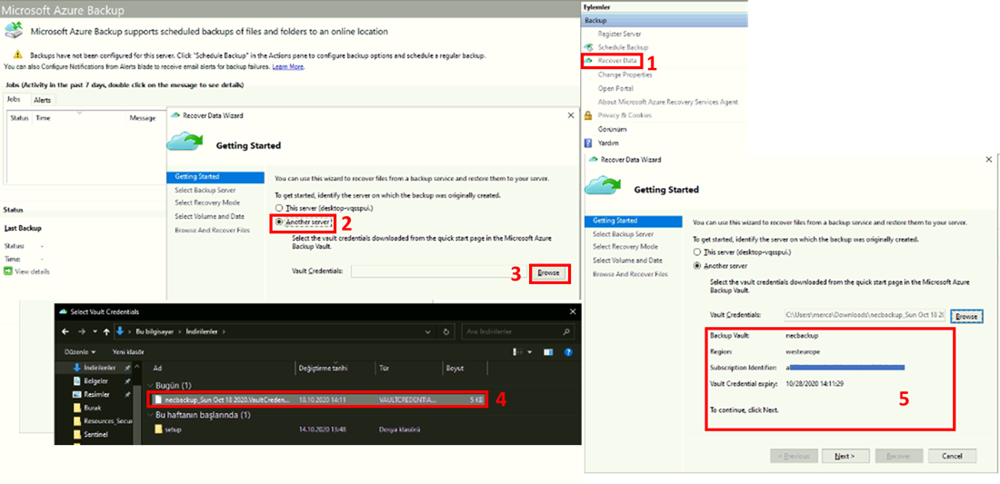The height and width of the screenshot is (484, 1000).
Task: Select Resimler in navigation pane
Action: [x=99, y=394]
